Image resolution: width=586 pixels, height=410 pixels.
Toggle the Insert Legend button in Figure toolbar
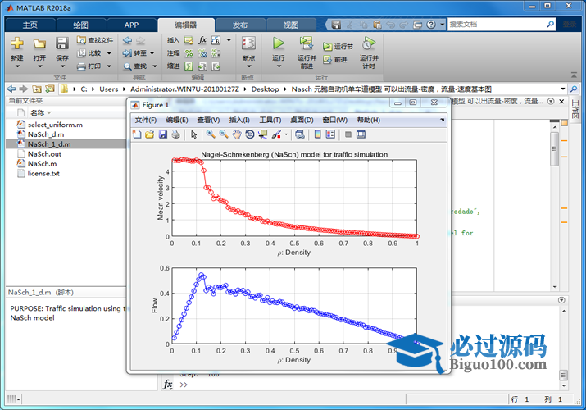pos(330,134)
